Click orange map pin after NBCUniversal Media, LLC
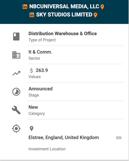Image resolution: width=129 pixels, height=161 pixels. [102, 7]
